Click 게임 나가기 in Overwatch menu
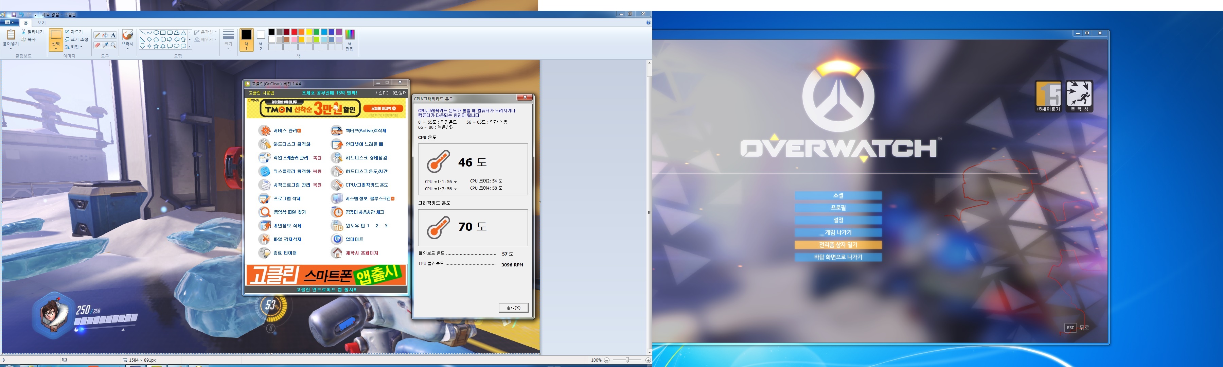The width and height of the screenshot is (1223, 367). click(838, 232)
